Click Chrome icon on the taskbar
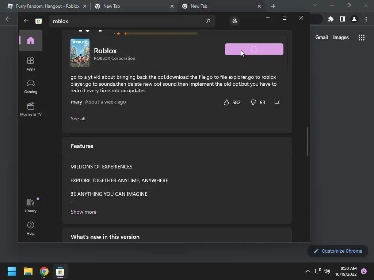374x280 pixels. tap(44, 271)
